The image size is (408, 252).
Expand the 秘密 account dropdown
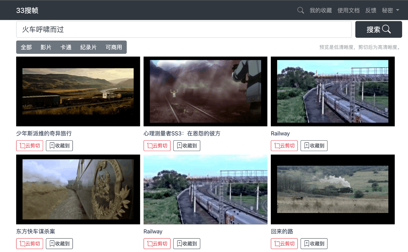point(390,10)
